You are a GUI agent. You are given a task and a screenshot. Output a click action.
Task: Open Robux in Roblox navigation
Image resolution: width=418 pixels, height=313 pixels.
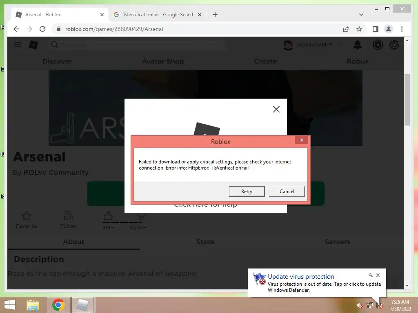tap(358, 61)
